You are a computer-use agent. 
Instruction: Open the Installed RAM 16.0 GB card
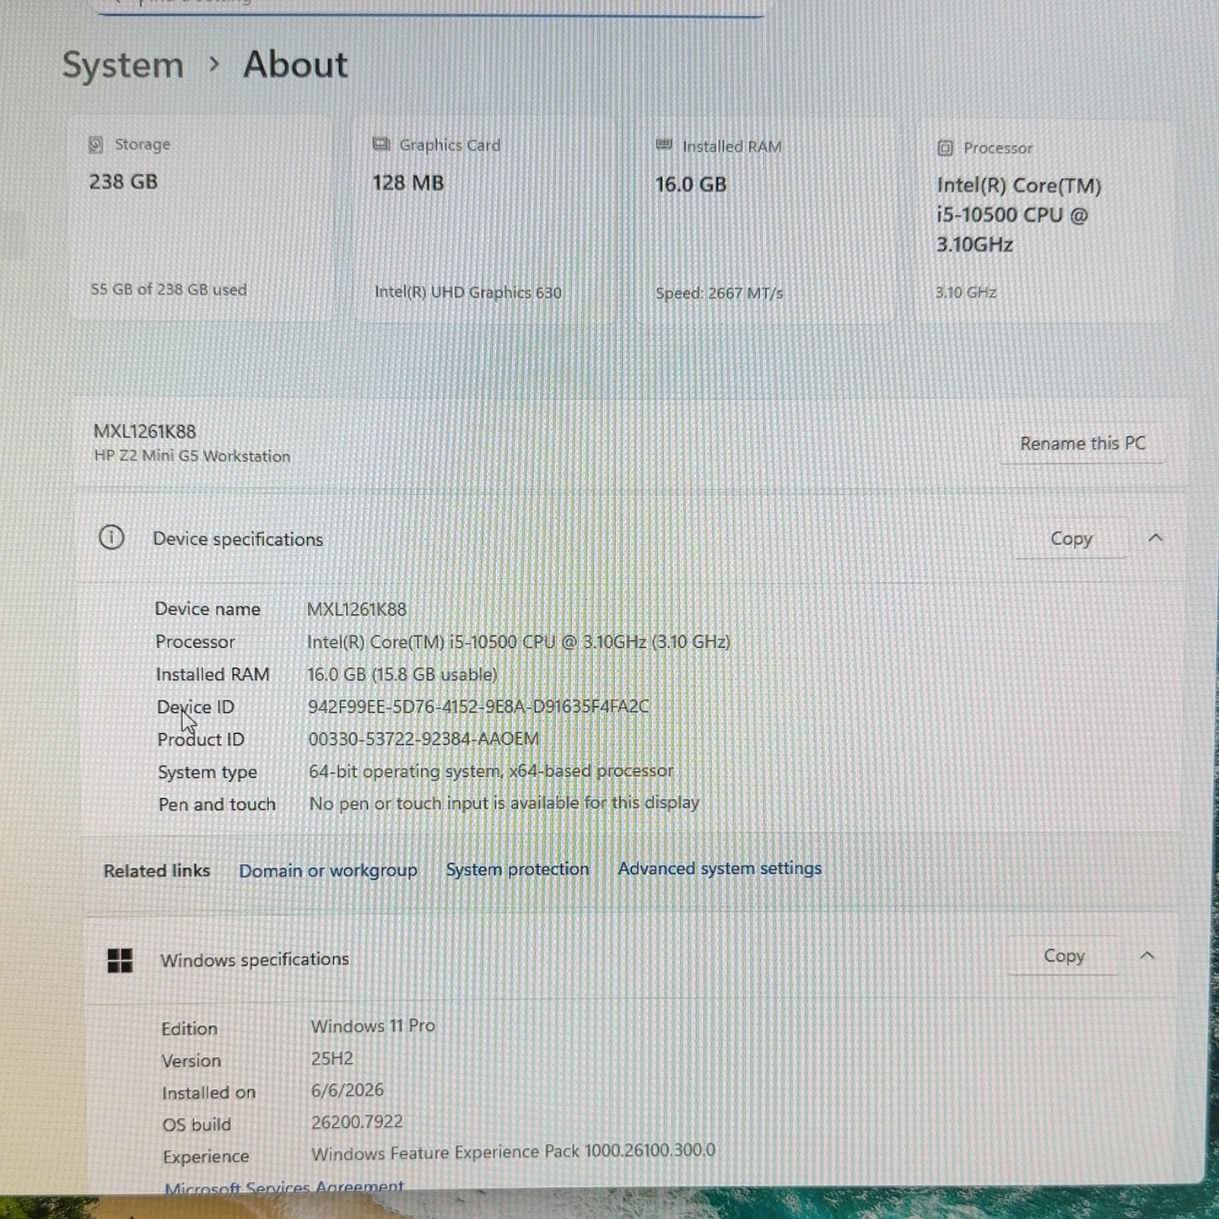click(x=766, y=222)
